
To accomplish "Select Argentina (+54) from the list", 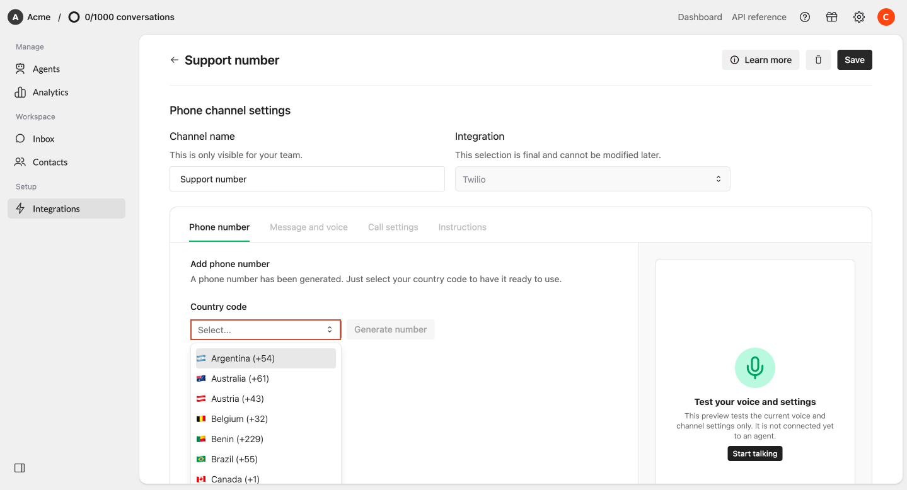I will click(265, 358).
